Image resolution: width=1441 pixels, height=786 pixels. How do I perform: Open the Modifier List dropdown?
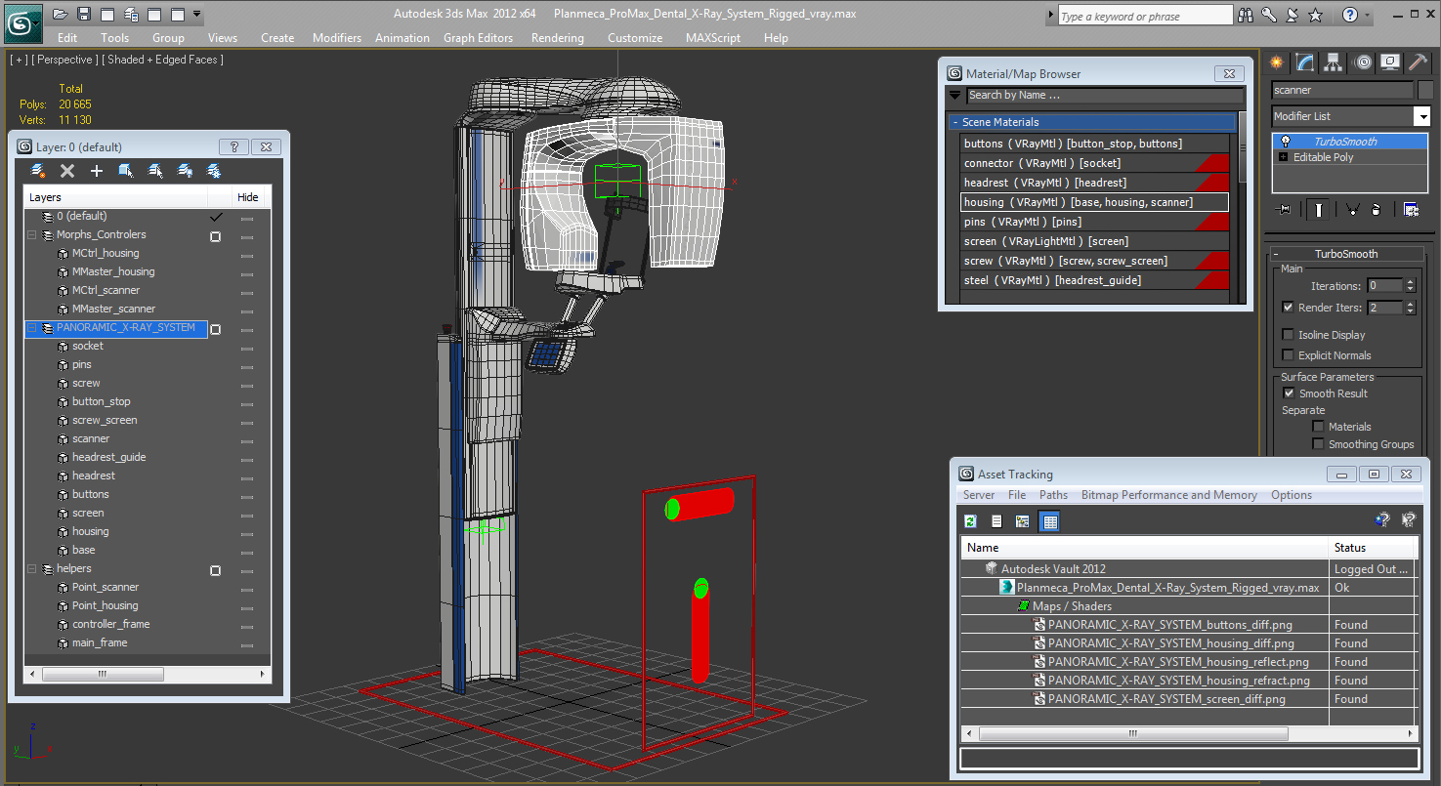coord(1421,116)
